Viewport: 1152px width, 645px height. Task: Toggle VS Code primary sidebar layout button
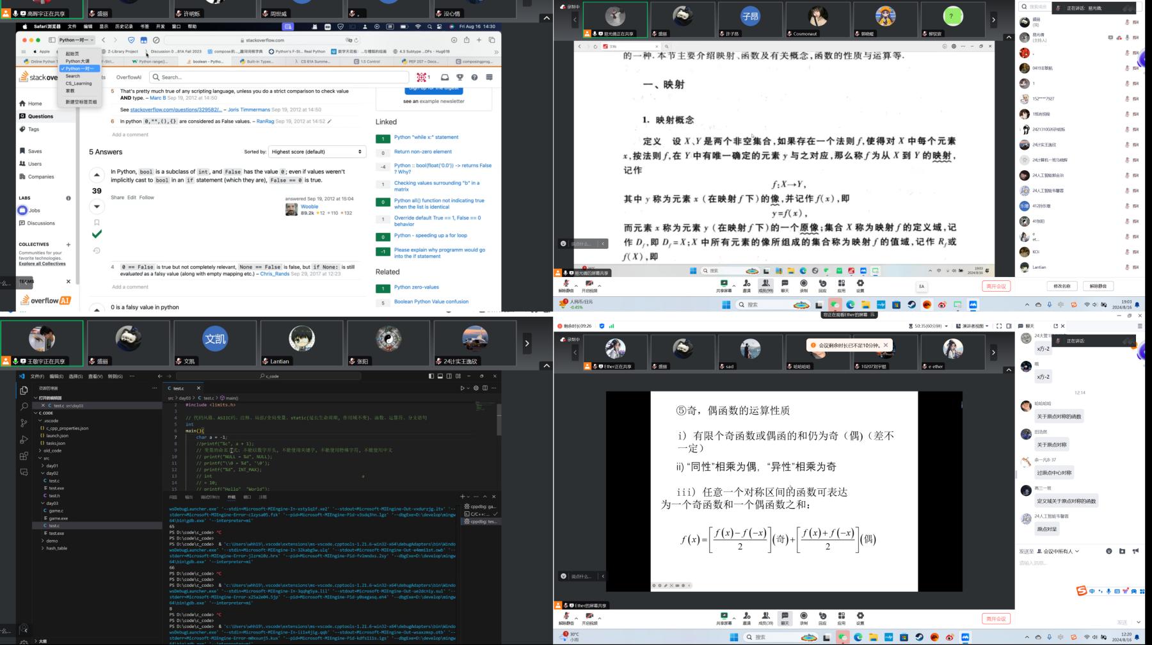[431, 376]
